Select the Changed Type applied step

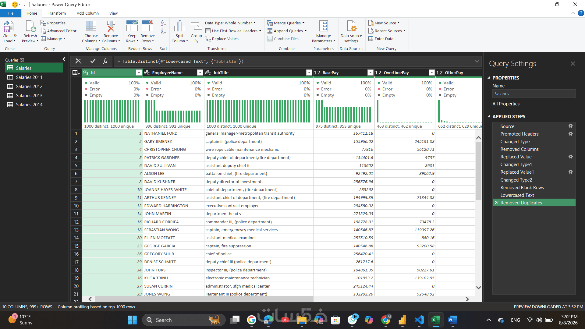(534, 141)
